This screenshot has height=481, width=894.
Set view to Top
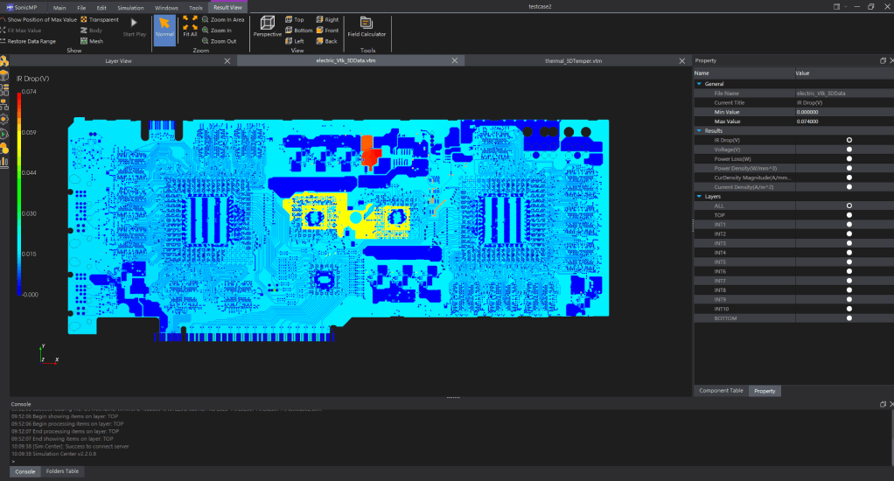[295, 19]
